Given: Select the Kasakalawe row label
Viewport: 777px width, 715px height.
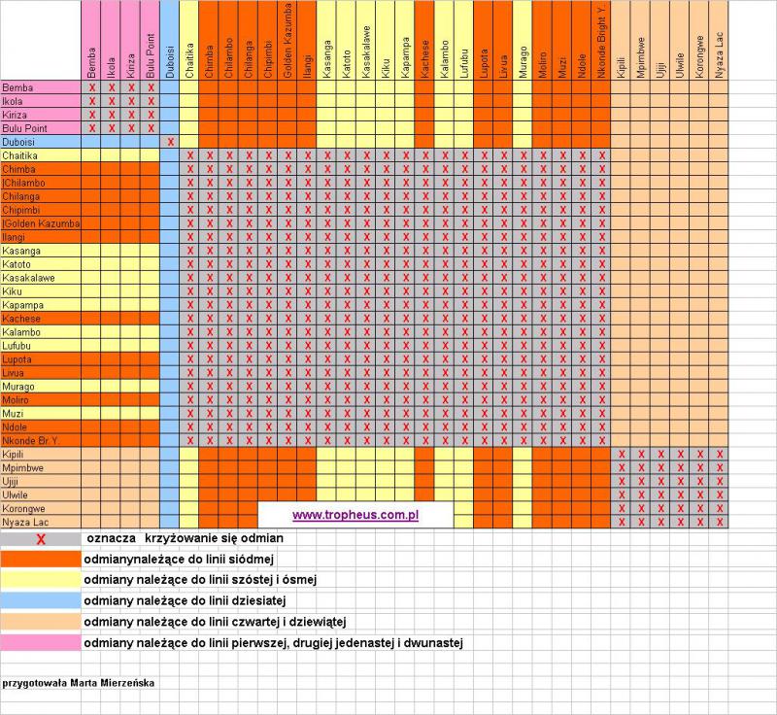Looking at the screenshot, I should click(28, 278).
